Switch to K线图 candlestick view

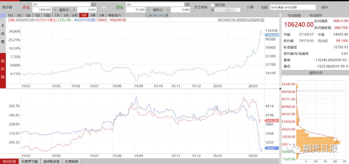[x=3, y=33]
